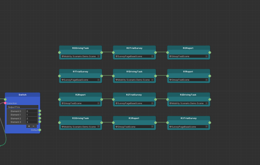Screen dimensions: 260x165
Task: Select the R0TrialSurvey node header
Action: [x=134, y=48]
